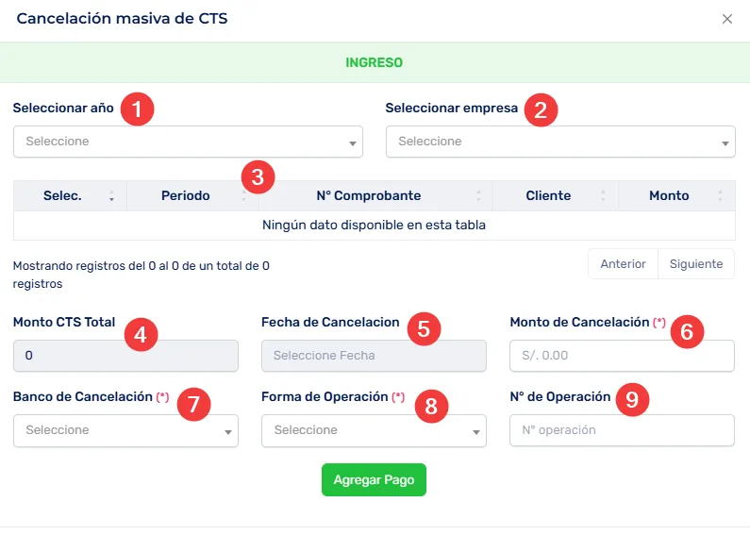Open the Seleccionar año dropdown
The height and width of the screenshot is (552, 750).
tap(188, 142)
